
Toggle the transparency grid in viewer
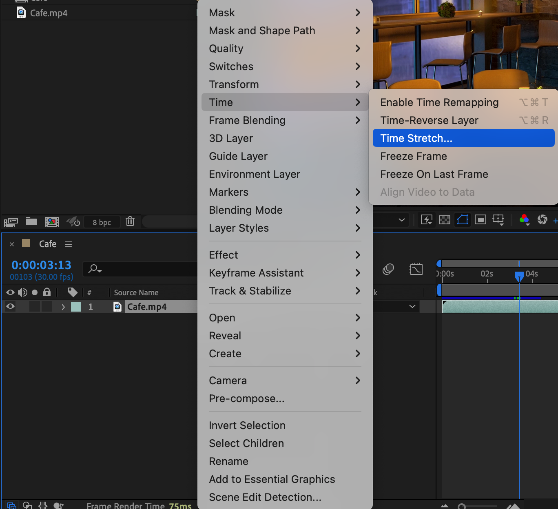[444, 220]
